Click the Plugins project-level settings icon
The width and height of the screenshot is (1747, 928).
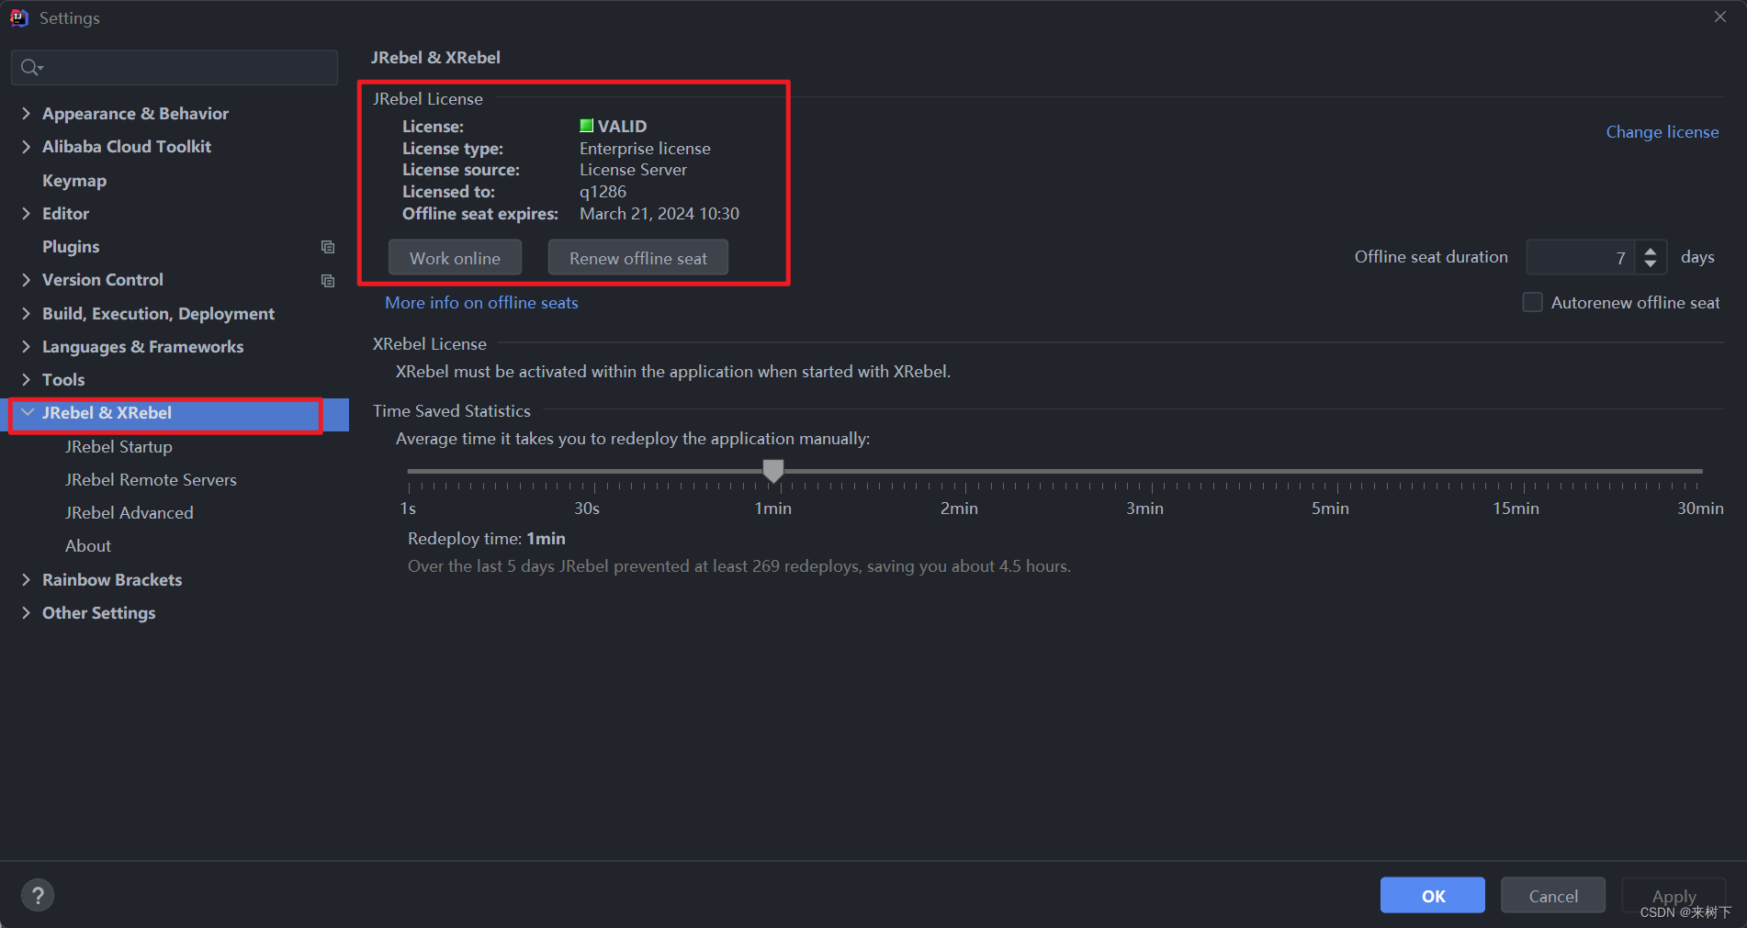click(328, 247)
